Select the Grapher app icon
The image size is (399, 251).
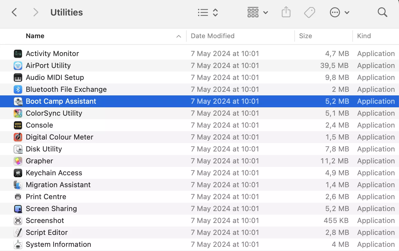[x=18, y=161]
